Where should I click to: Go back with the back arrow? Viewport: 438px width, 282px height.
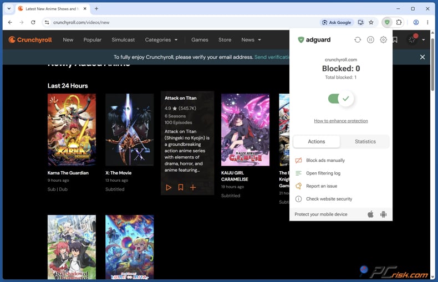tap(10, 22)
